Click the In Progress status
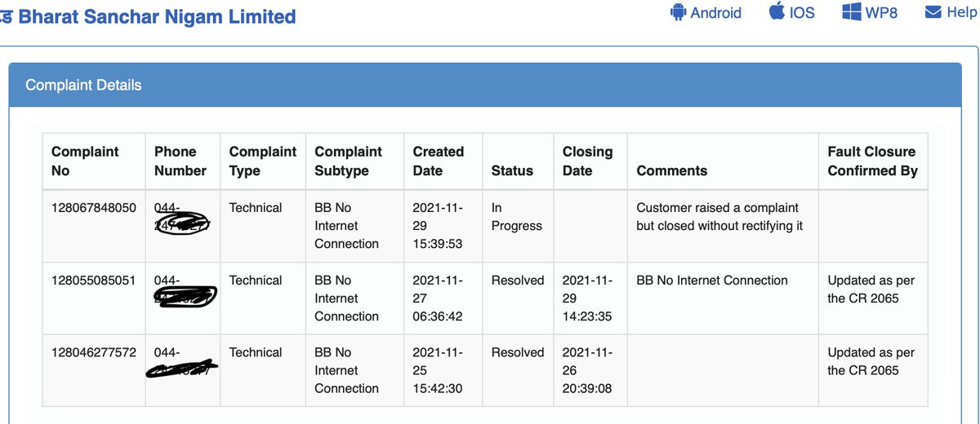980x424 pixels. [x=517, y=217]
